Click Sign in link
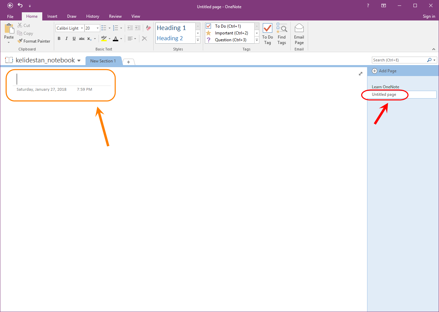Viewport: 439px width, 312px height. 429,16
